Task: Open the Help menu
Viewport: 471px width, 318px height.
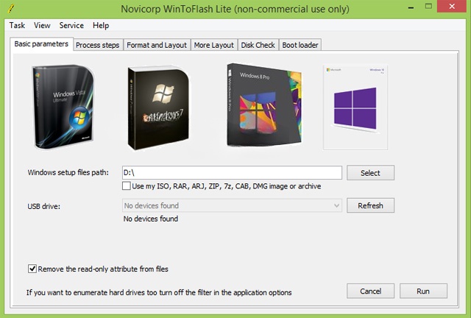Action: [x=101, y=26]
